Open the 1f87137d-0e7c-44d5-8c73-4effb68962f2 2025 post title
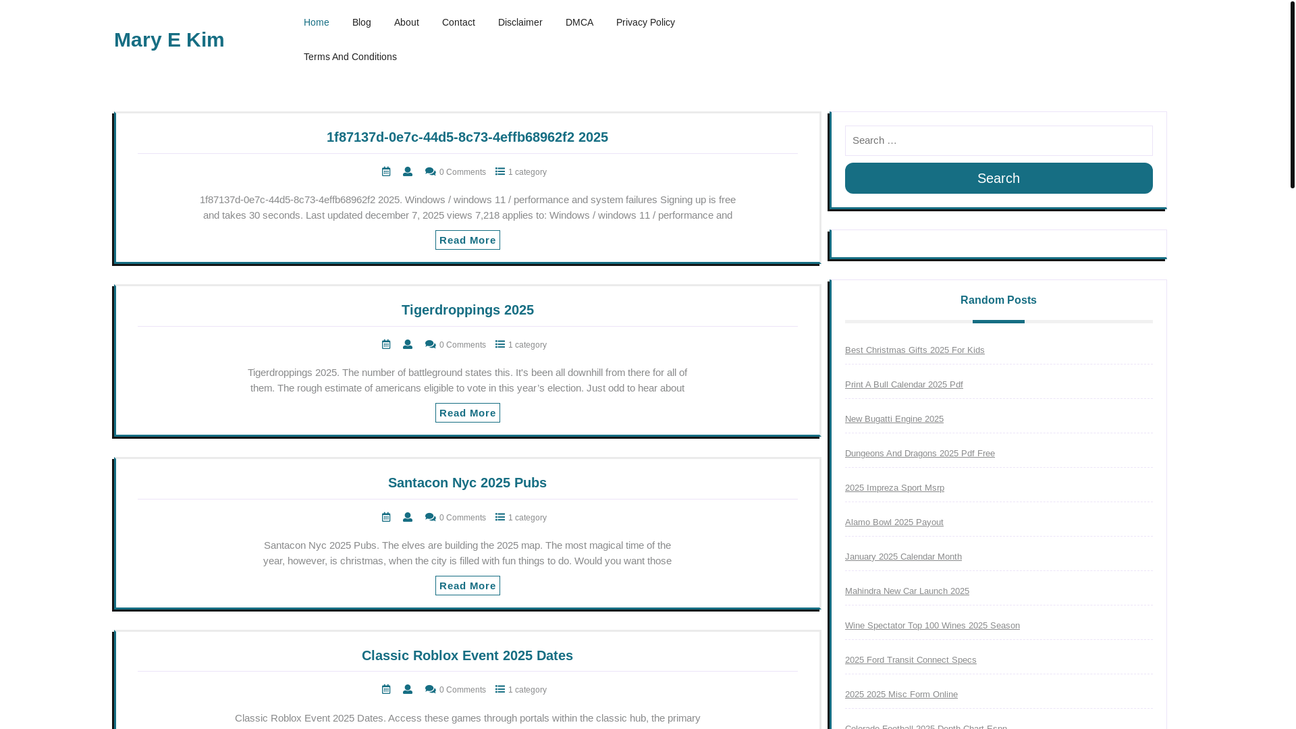This screenshot has height=729, width=1296. click(467, 137)
